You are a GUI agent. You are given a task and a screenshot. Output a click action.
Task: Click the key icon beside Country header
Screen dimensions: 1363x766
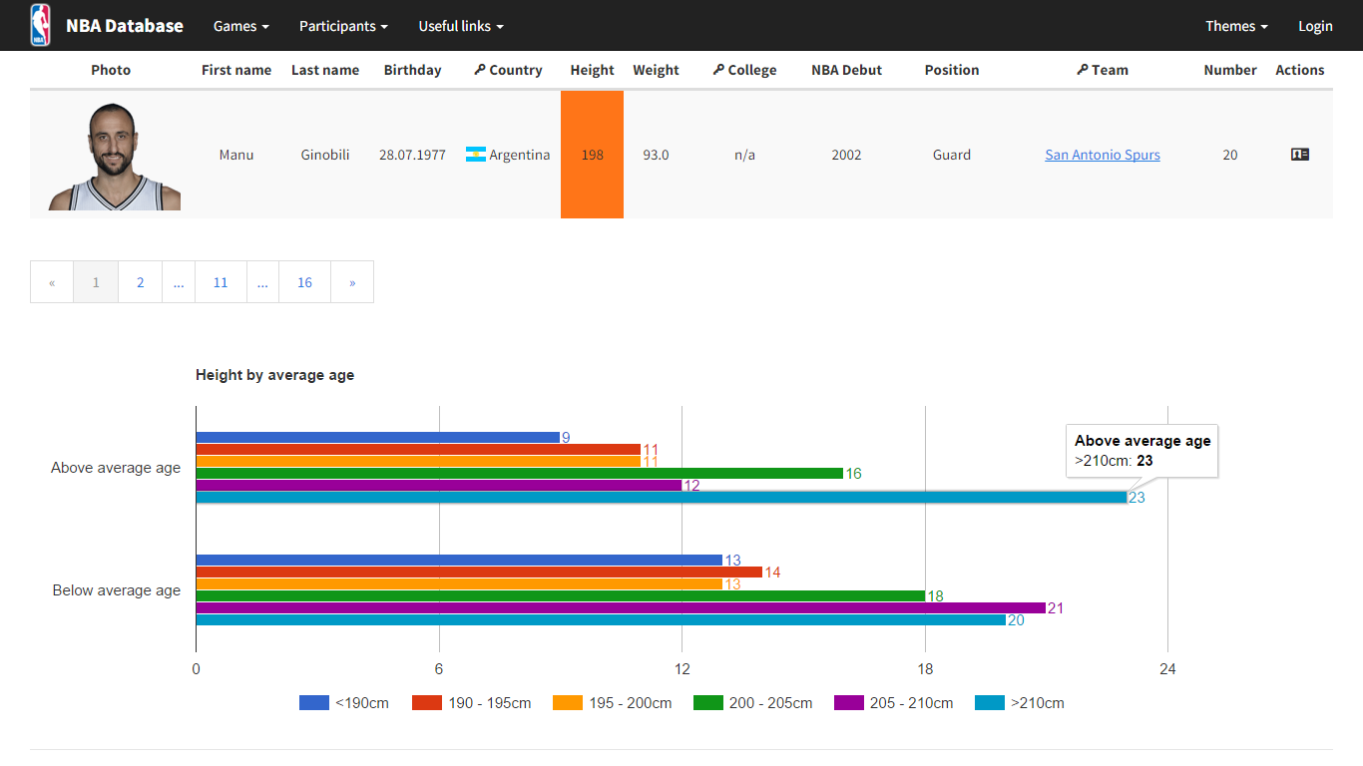coord(480,70)
